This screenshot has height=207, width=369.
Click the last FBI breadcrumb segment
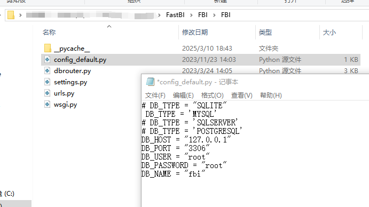click(225, 15)
